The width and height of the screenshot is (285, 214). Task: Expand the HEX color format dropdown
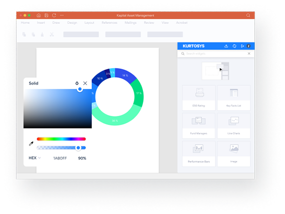coord(34,158)
